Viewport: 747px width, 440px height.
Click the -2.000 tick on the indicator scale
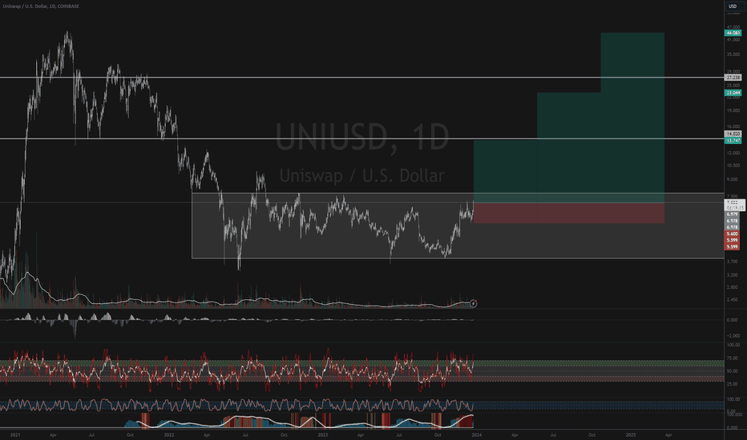click(x=733, y=335)
